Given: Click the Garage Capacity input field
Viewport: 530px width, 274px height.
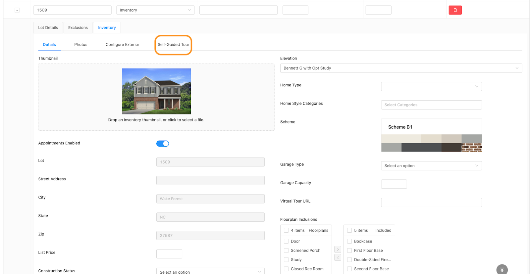Looking at the screenshot, I should point(394,184).
